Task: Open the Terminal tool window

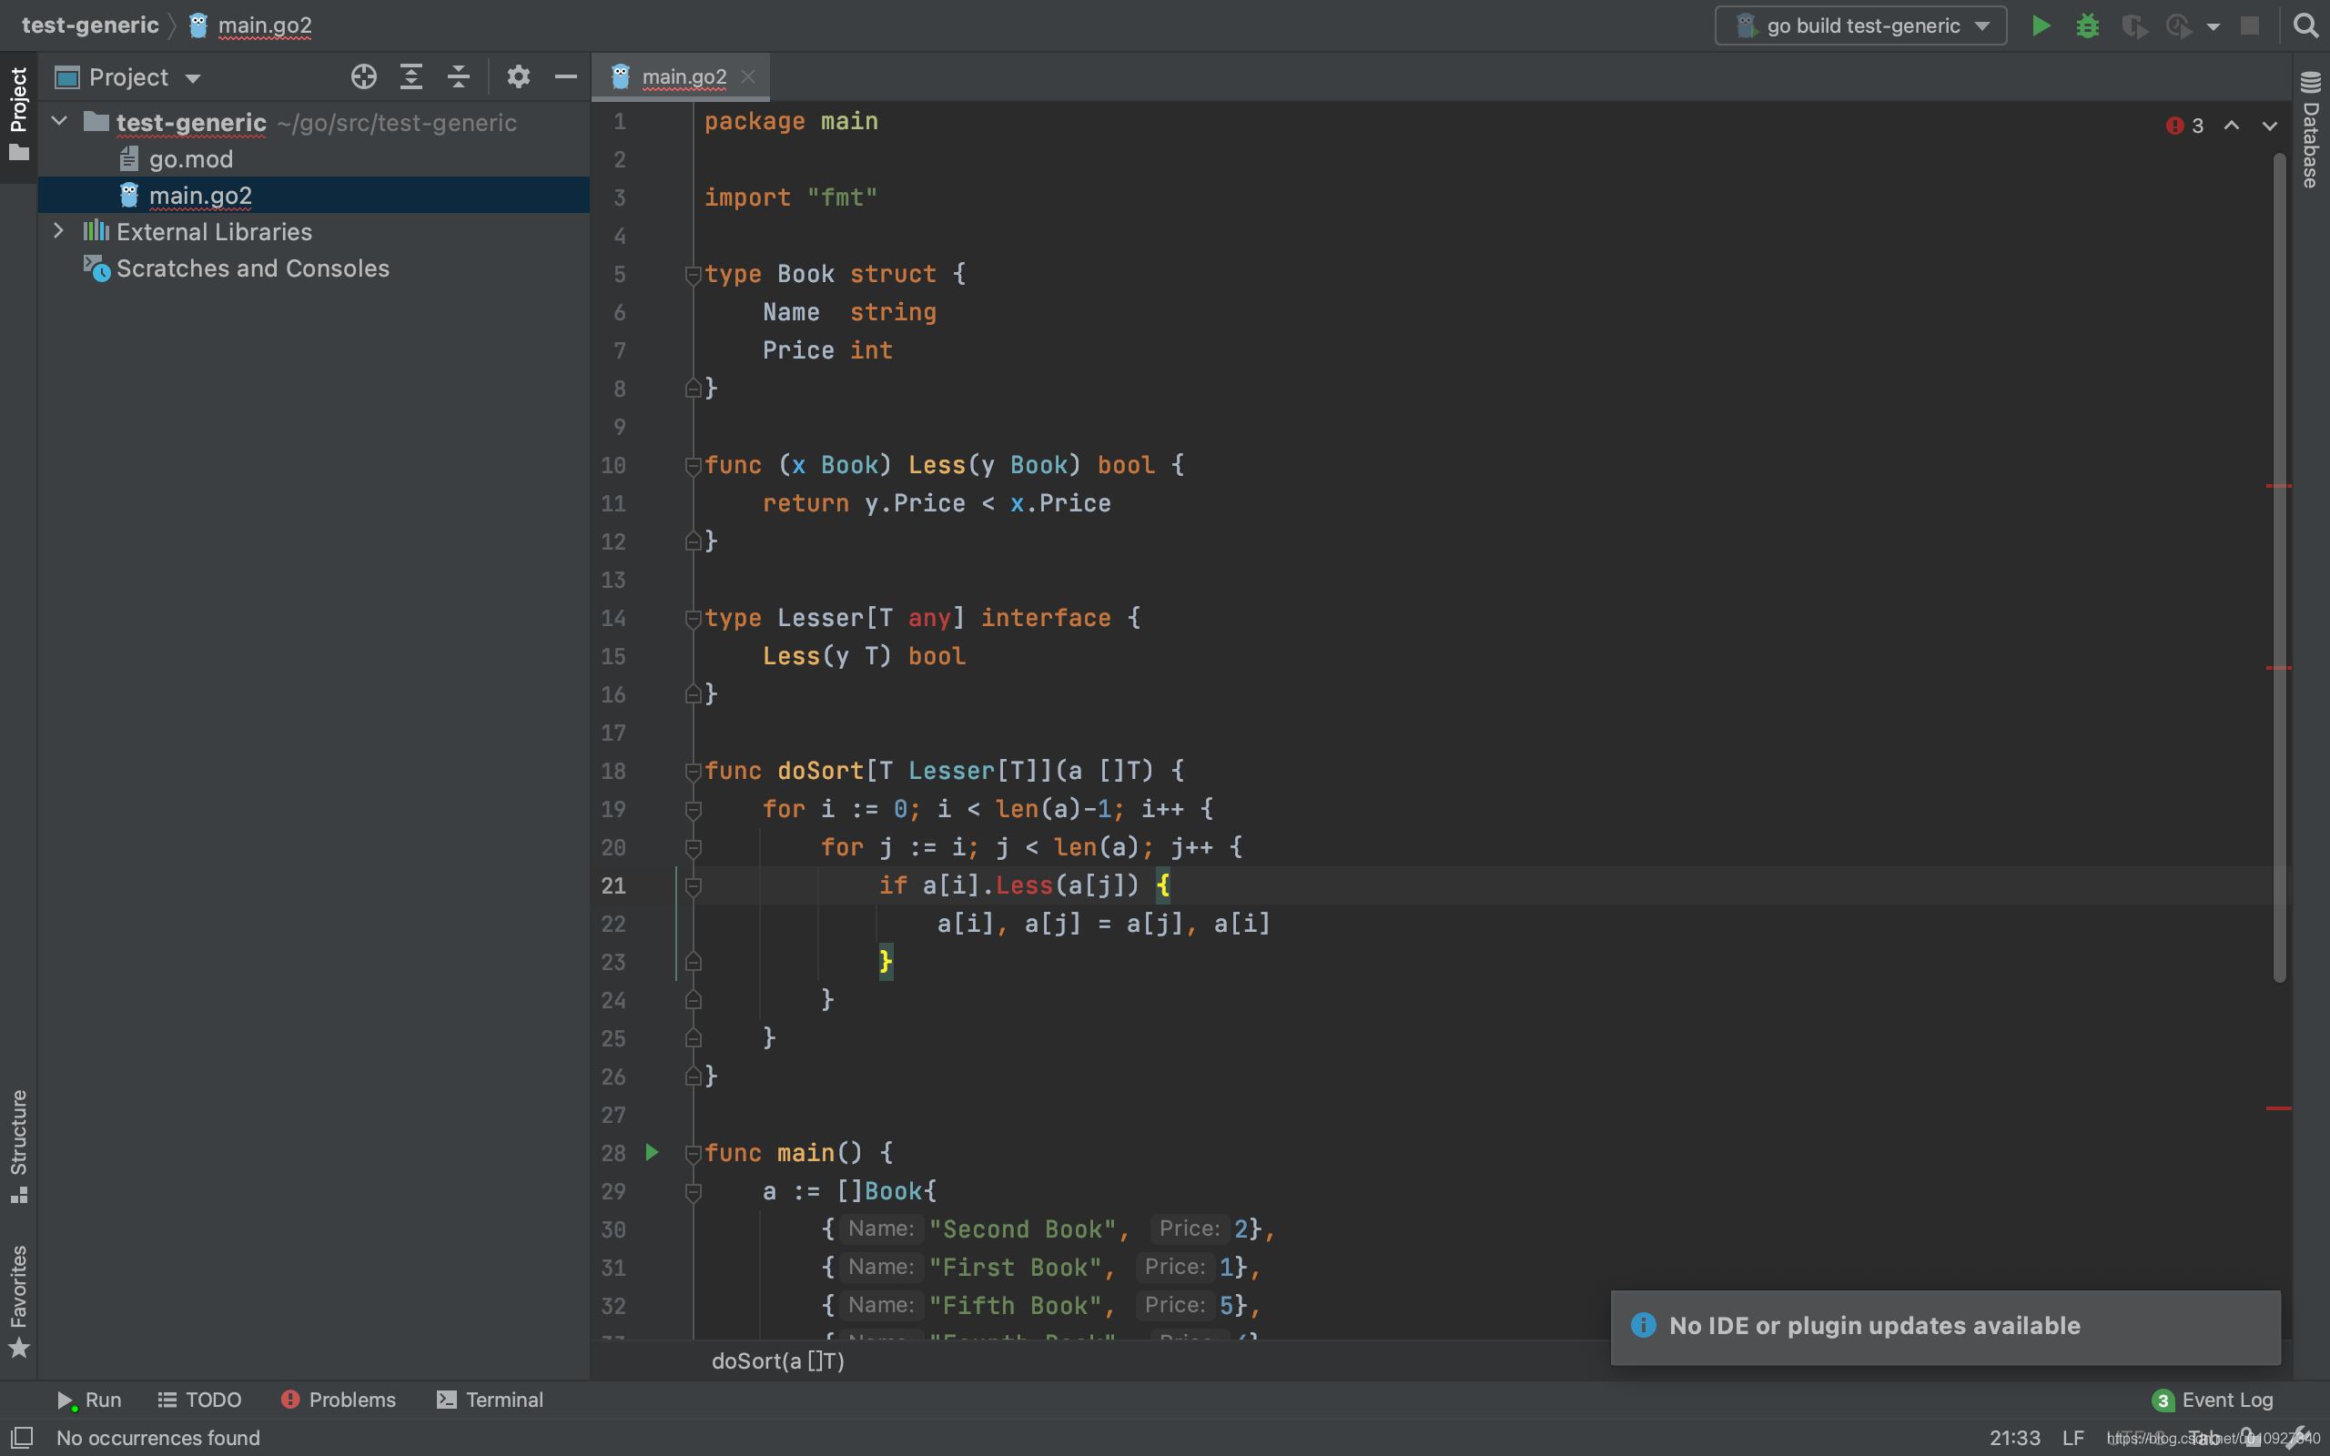Action: [x=490, y=1400]
